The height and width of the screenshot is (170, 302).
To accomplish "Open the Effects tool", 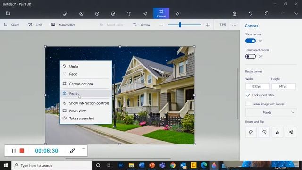I will click(x=145, y=14).
